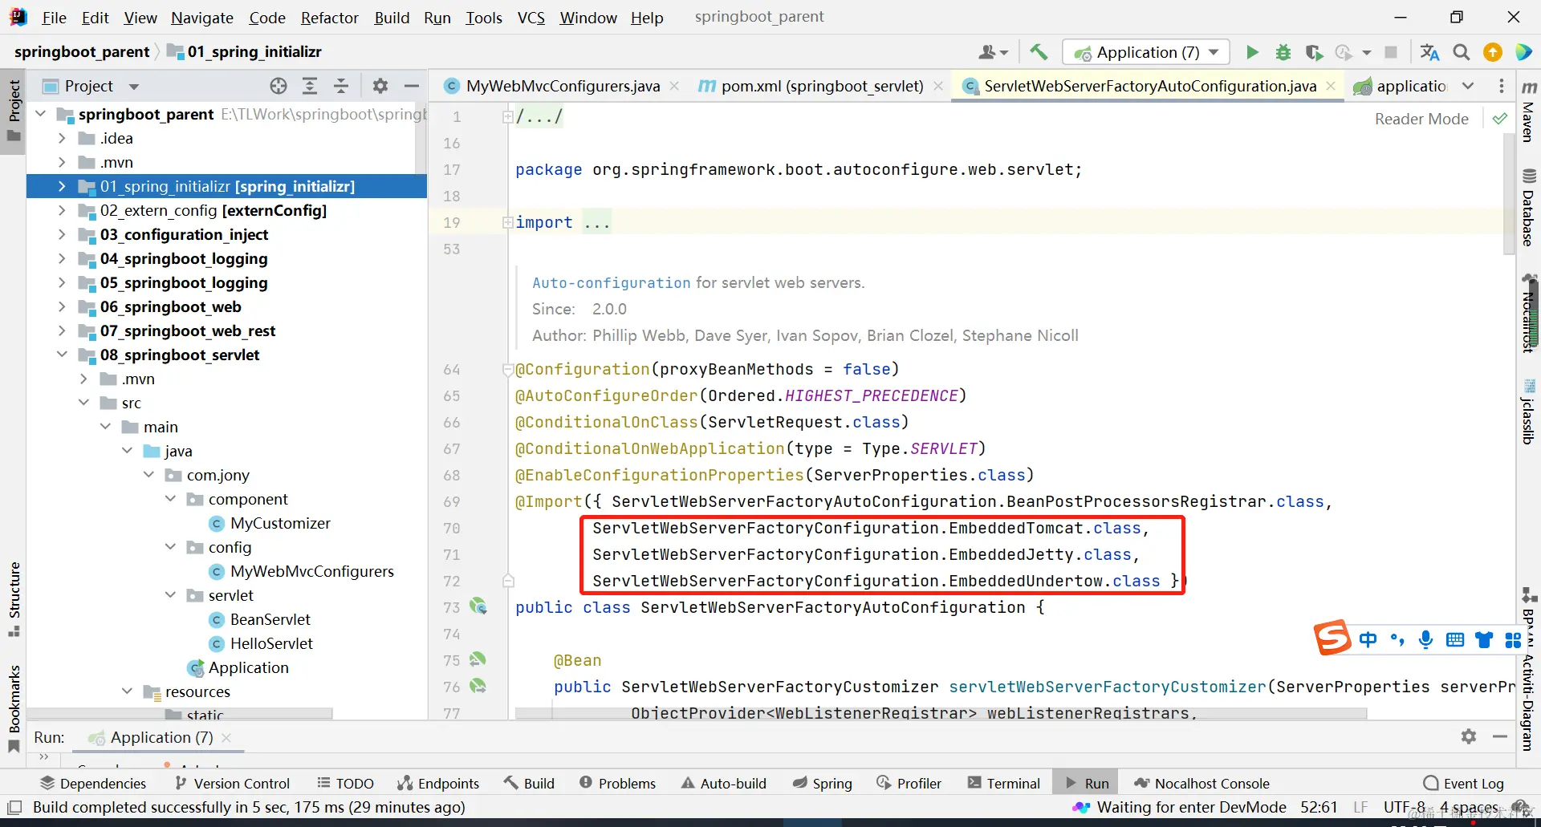
Task: Open the Project view selector dropdown
Action: pos(134,86)
